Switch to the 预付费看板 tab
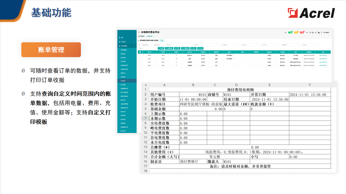The width and height of the screenshot is (346, 194). click(141, 36)
